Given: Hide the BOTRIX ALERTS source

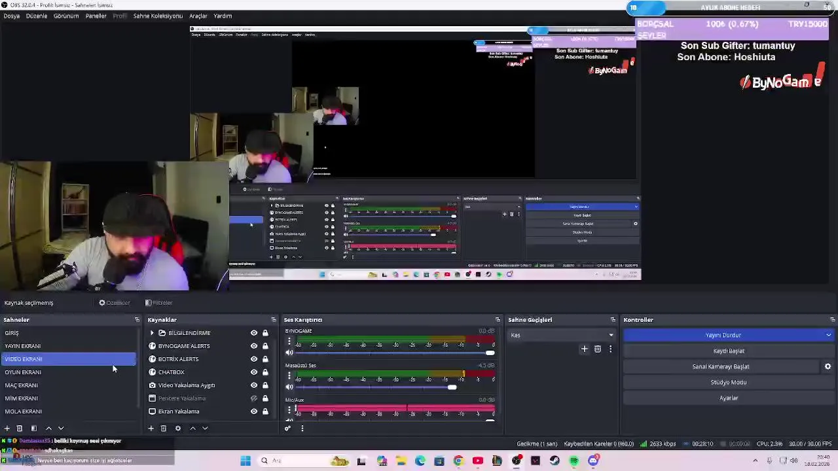Looking at the screenshot, I should coord(254,359).
